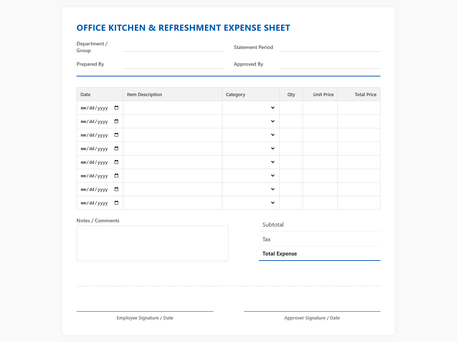
Task: Click Unit Price field in fifth row
Action: 320,162
